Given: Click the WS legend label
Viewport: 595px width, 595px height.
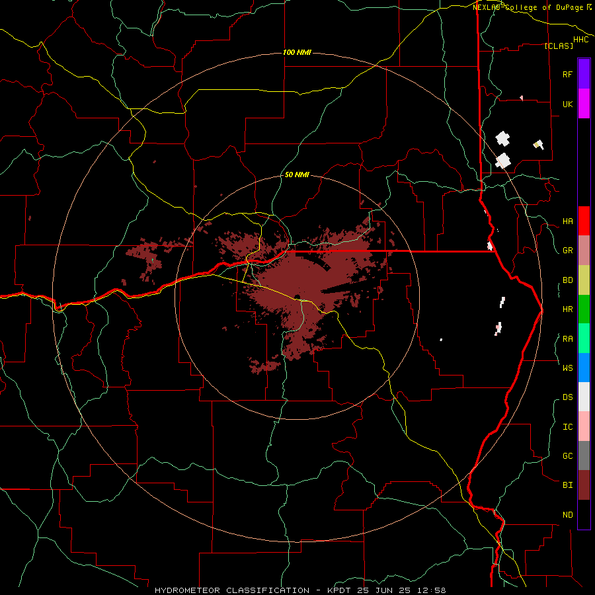Looking at the screenshot, I should [567, 368].
